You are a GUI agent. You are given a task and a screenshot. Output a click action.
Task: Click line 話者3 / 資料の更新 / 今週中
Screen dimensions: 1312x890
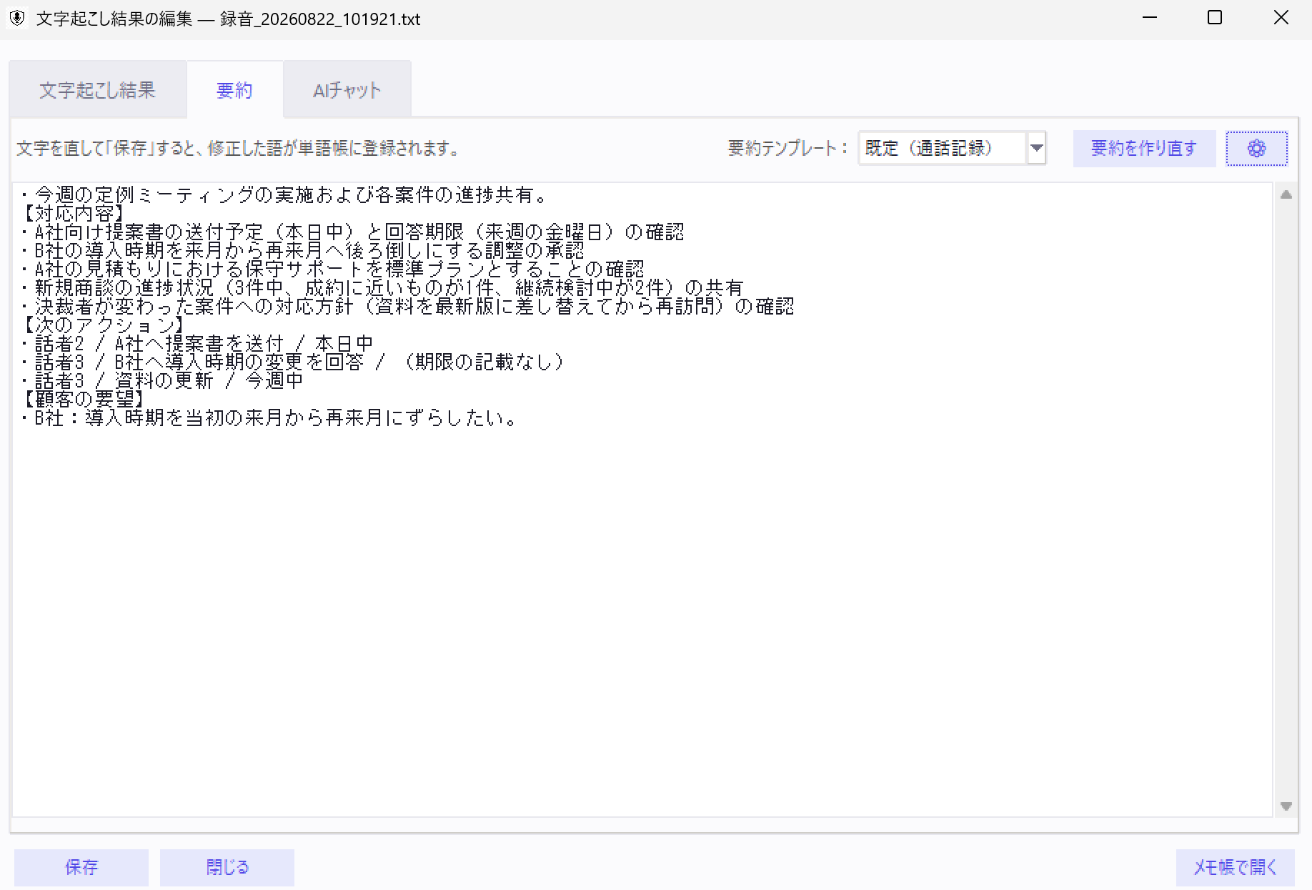tap(161, 380)
